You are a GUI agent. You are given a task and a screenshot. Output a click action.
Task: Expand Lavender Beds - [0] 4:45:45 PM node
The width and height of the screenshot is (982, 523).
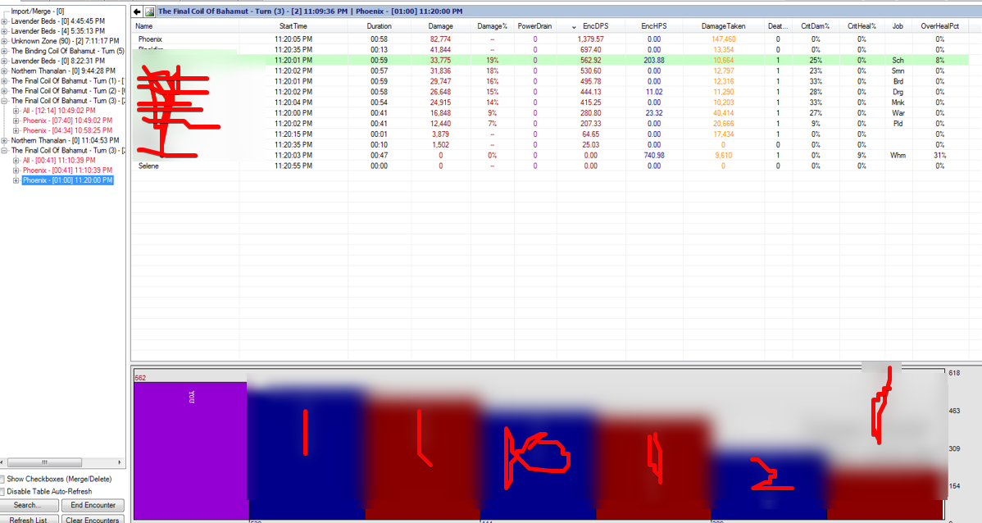4,21
